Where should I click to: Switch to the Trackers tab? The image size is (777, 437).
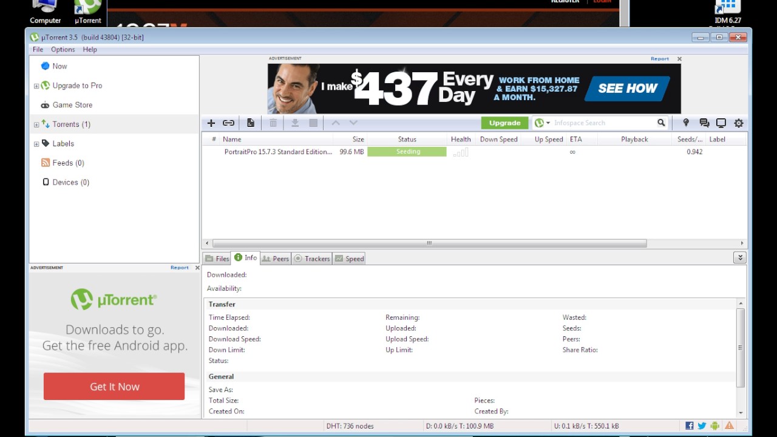click(x=311, y=259)
